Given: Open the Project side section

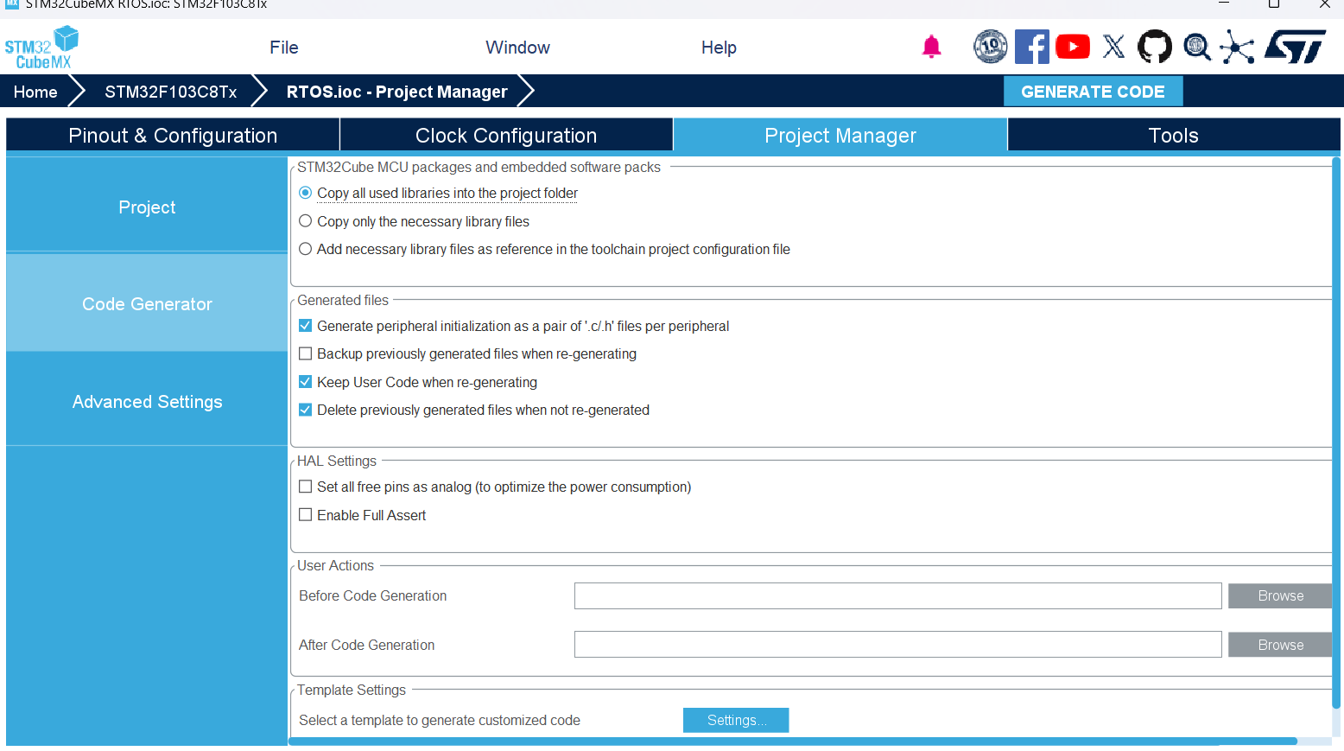Looking at the screenshot, I should point(147,207).
